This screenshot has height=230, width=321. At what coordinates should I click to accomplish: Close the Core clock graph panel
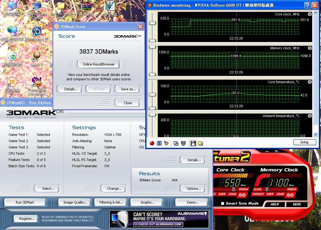click(310, 14)
